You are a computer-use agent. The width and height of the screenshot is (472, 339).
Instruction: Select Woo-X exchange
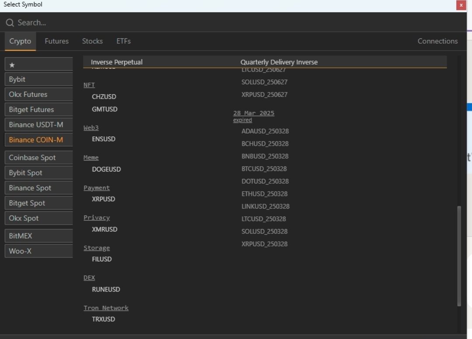tap(39, 251)
